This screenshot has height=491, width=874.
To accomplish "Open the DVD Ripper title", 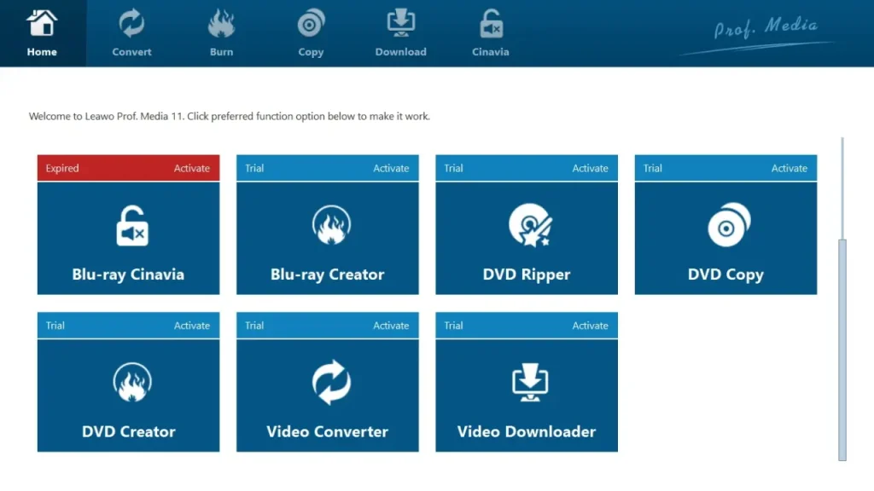I will [527, 274].
